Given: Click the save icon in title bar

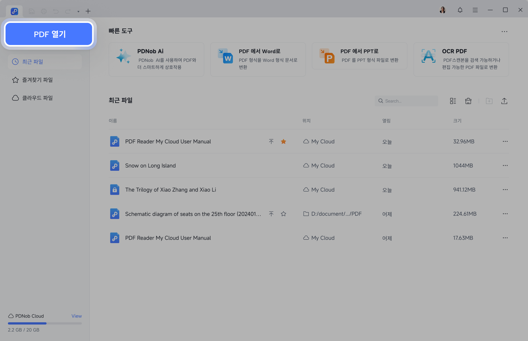Looking at the screenshot, I should (32, 11).
